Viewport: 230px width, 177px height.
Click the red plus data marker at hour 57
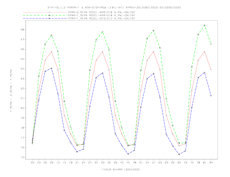pos(154,51)
